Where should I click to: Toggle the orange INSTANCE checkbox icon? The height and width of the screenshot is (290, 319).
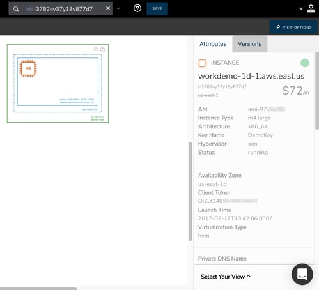pyautogui.click(x=203, y=63)
